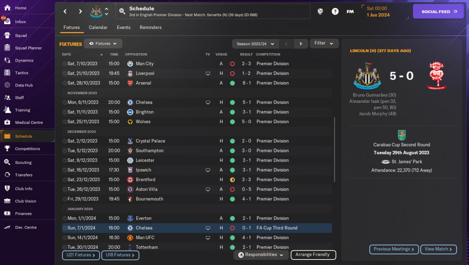This screenshot has height=265, width=469.
Task: Click the Arrange Friendly button
Action: point(313,255)
